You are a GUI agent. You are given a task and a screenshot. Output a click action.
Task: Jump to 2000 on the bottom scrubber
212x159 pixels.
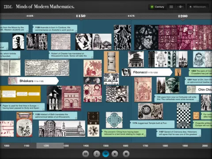pos(205,146)
